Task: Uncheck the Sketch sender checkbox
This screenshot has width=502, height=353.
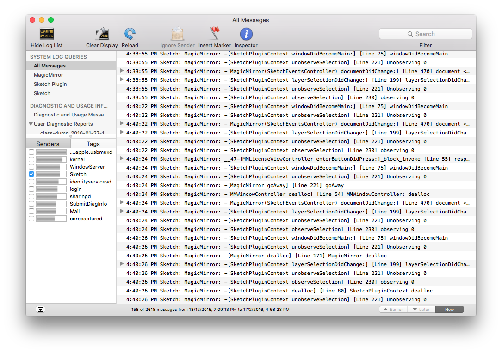Action: coord(31,174)
